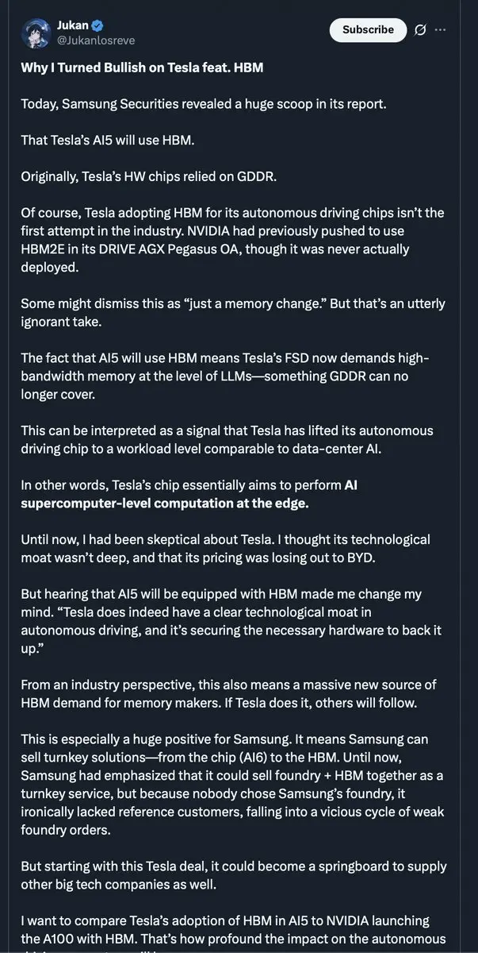The image size is (478, 953).
Task: Open the Grok explain-post icon
Action: (420, 29)
